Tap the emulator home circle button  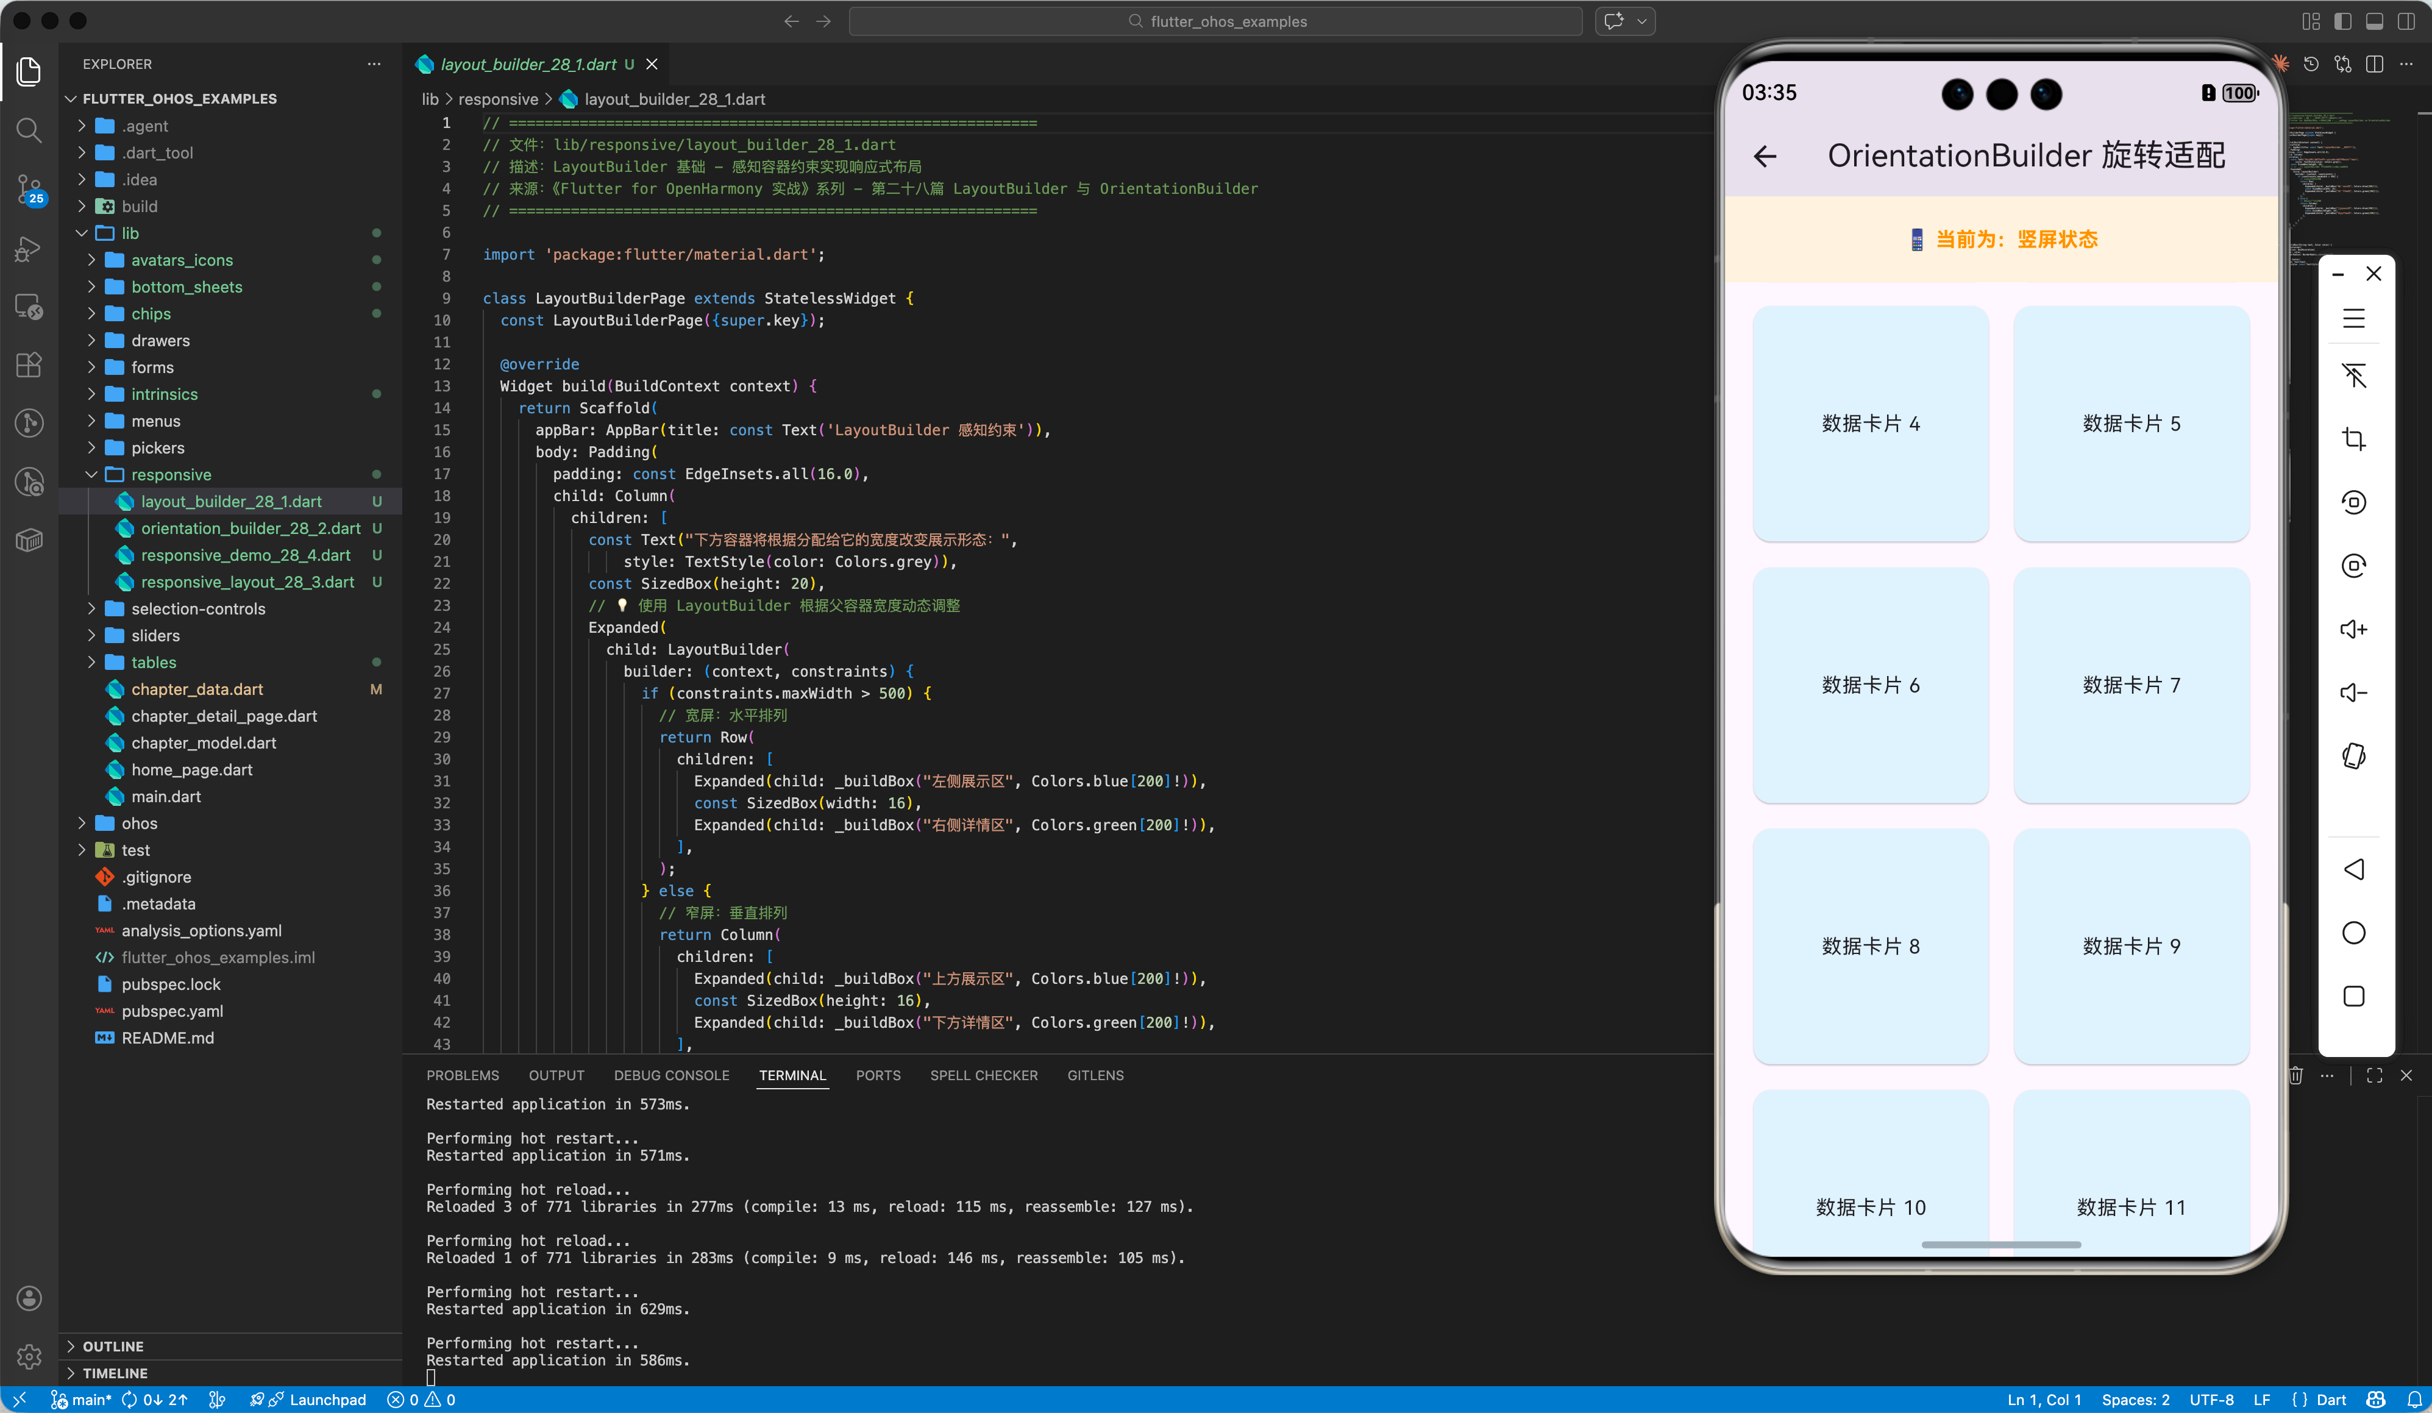click(2353, 933)
